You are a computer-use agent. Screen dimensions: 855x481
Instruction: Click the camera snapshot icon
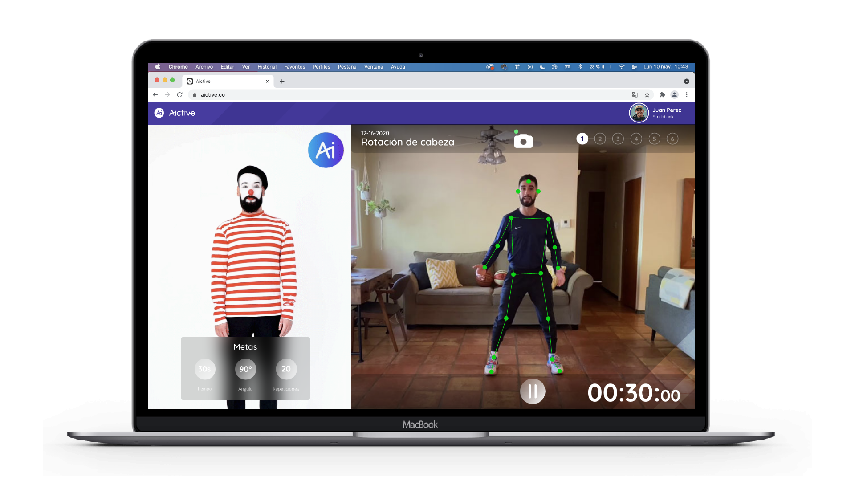tap(523, 141)
